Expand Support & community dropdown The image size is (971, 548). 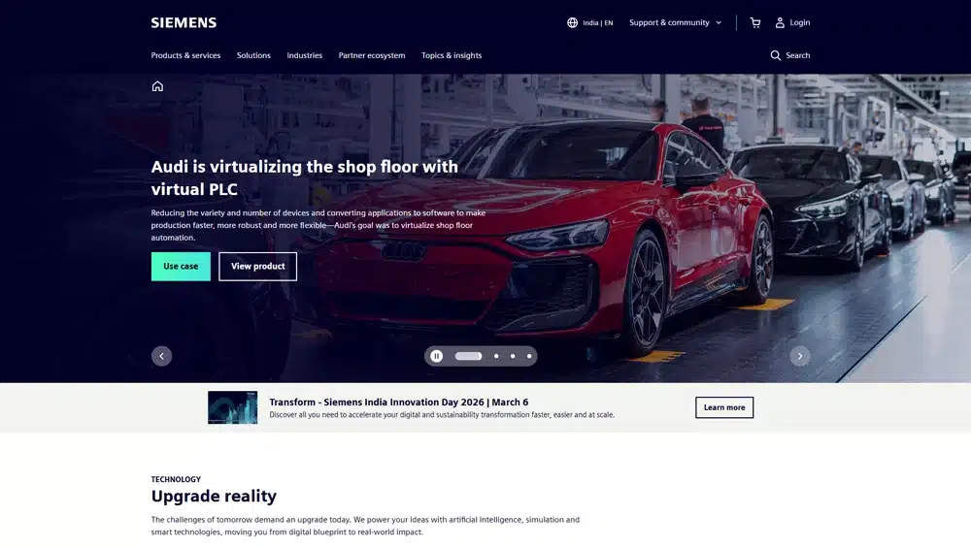[x=676, y=23]
